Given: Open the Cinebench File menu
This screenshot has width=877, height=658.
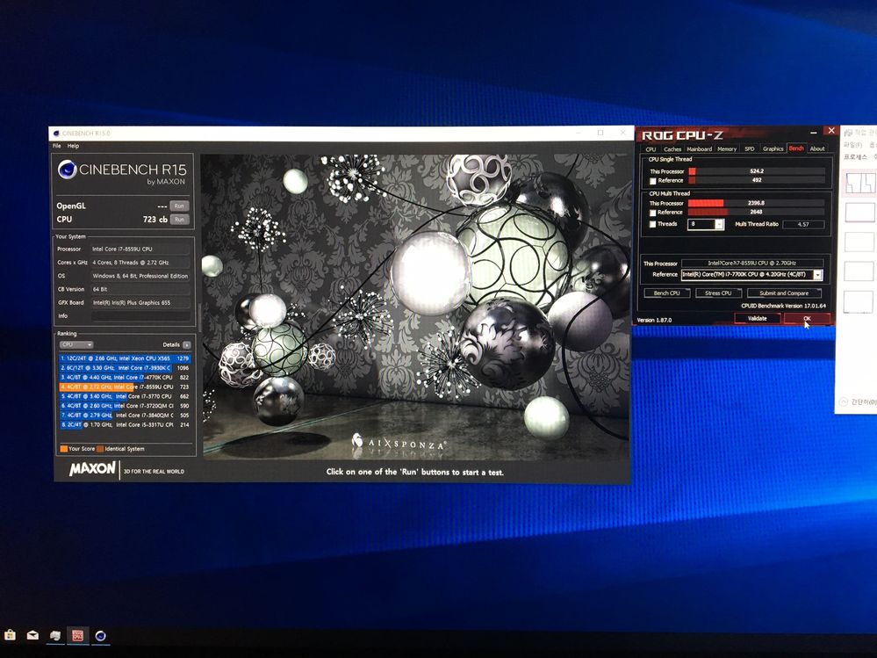Looking at the screenshot, I should [56, 146].
